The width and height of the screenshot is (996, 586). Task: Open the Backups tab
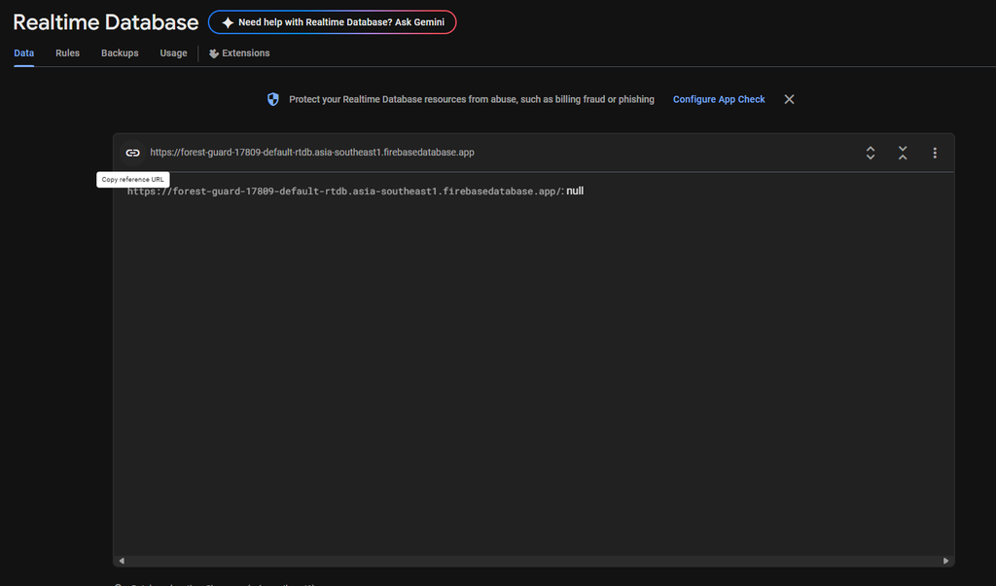pyautogui.click(x=120, y=53)
